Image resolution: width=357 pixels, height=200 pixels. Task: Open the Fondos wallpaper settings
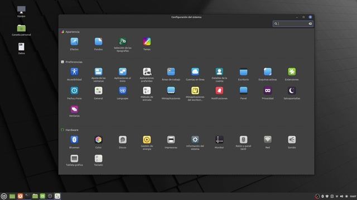98,44
